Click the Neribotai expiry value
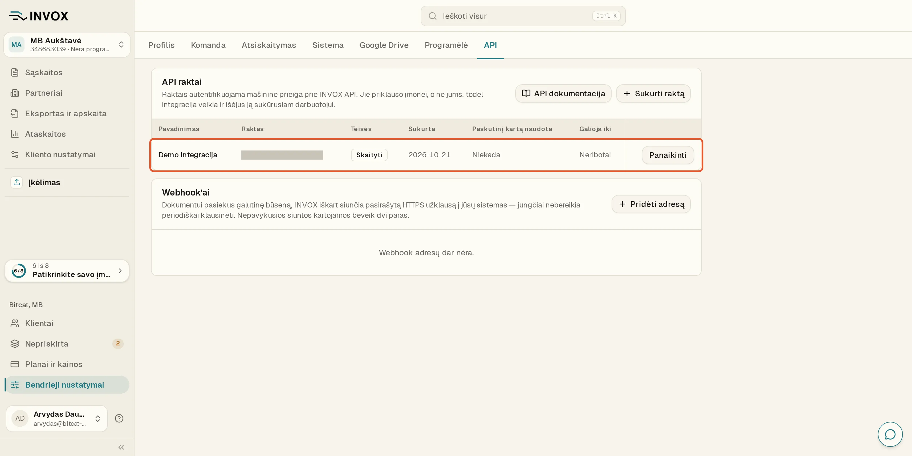912x456 pixels. [x=595, y=155]
